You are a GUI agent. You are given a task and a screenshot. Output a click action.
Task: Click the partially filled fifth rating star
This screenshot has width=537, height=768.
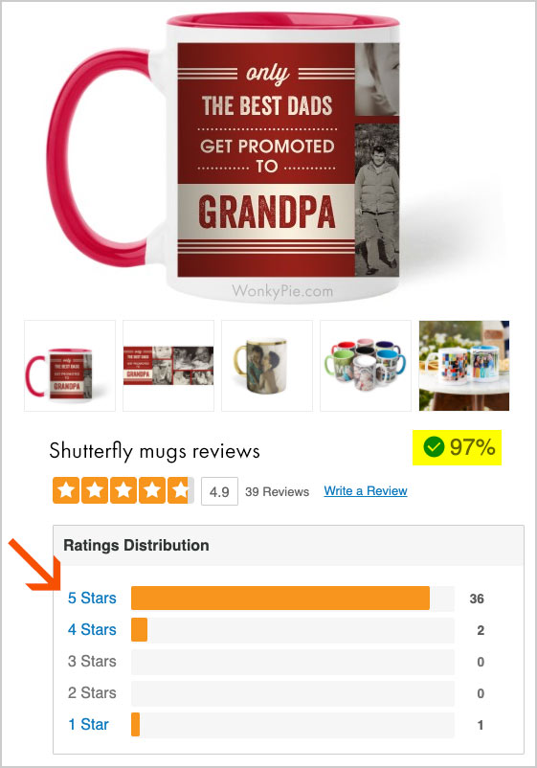[x=181, y=490]
